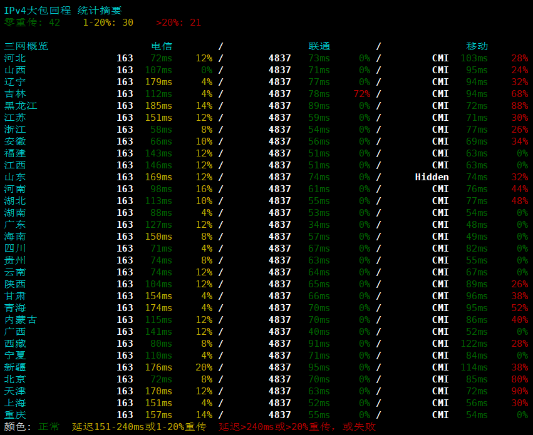Screen dimensions: 533x435
Task: Click the '179ms' latency in the 辽宁 row
Action: click(158, 82)
